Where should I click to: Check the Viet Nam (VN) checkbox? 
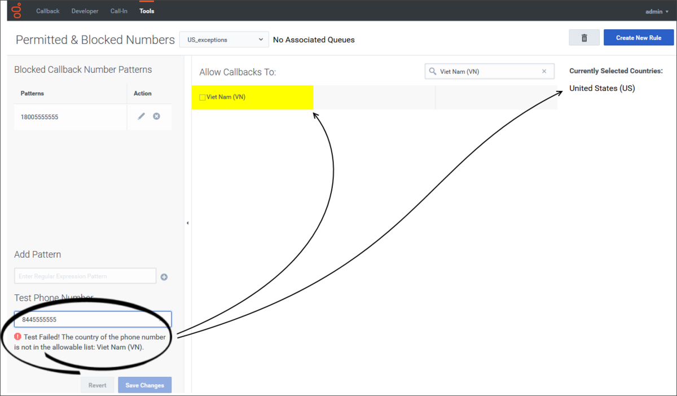click(x=203, y=98)
